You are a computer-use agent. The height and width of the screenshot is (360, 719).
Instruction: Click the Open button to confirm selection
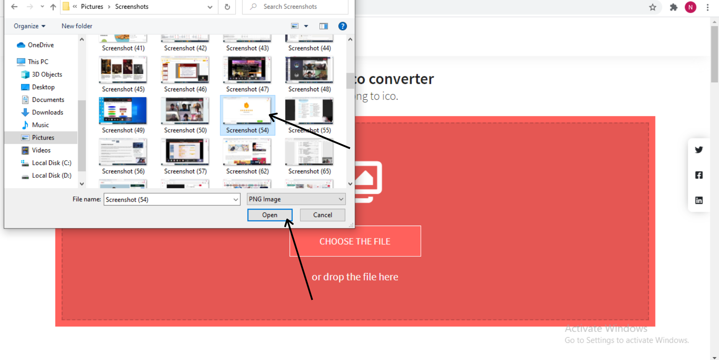270,215
